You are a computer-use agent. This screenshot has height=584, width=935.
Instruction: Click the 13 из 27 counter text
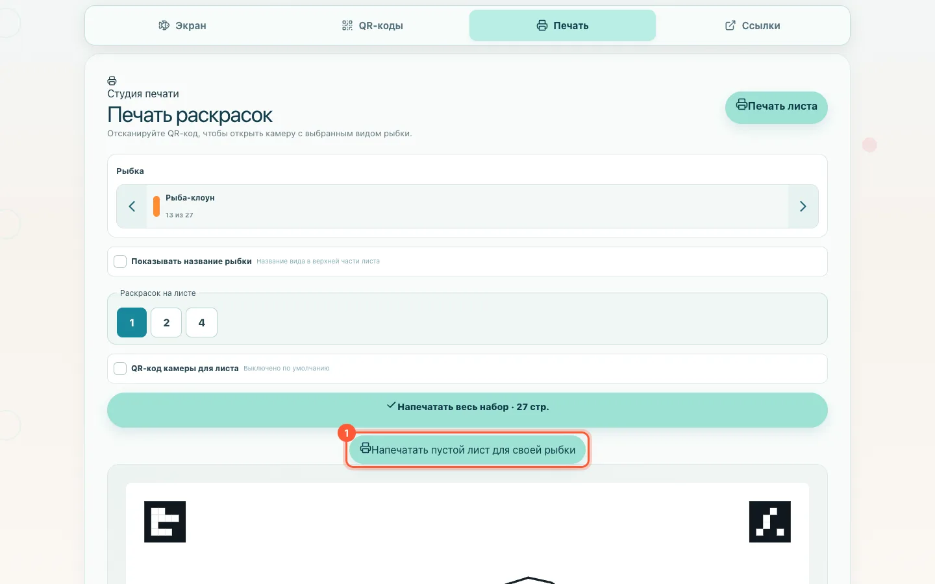pyautogui.click(x=179, y=215)
